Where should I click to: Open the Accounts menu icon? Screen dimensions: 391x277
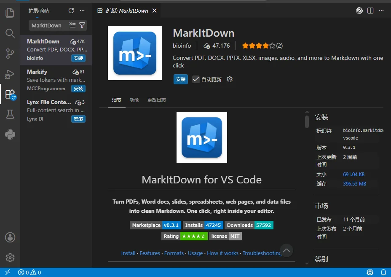click(10, 237)
